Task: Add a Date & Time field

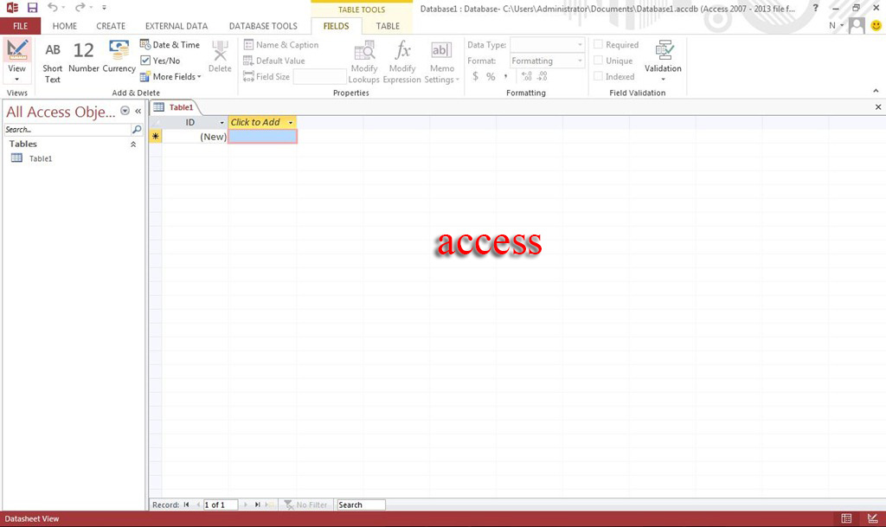Action: [170, 45]
